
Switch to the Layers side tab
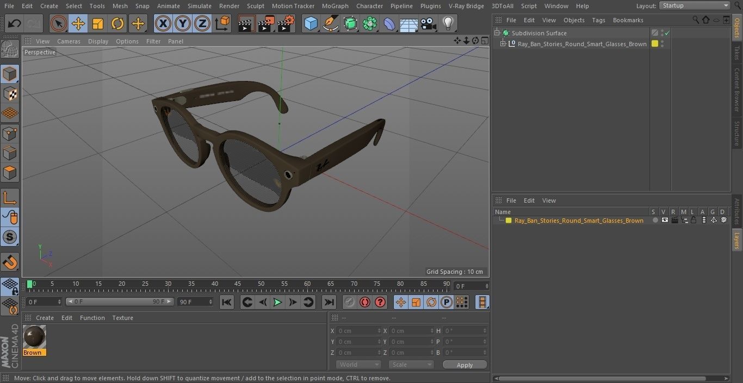click(x=737, y=240)
